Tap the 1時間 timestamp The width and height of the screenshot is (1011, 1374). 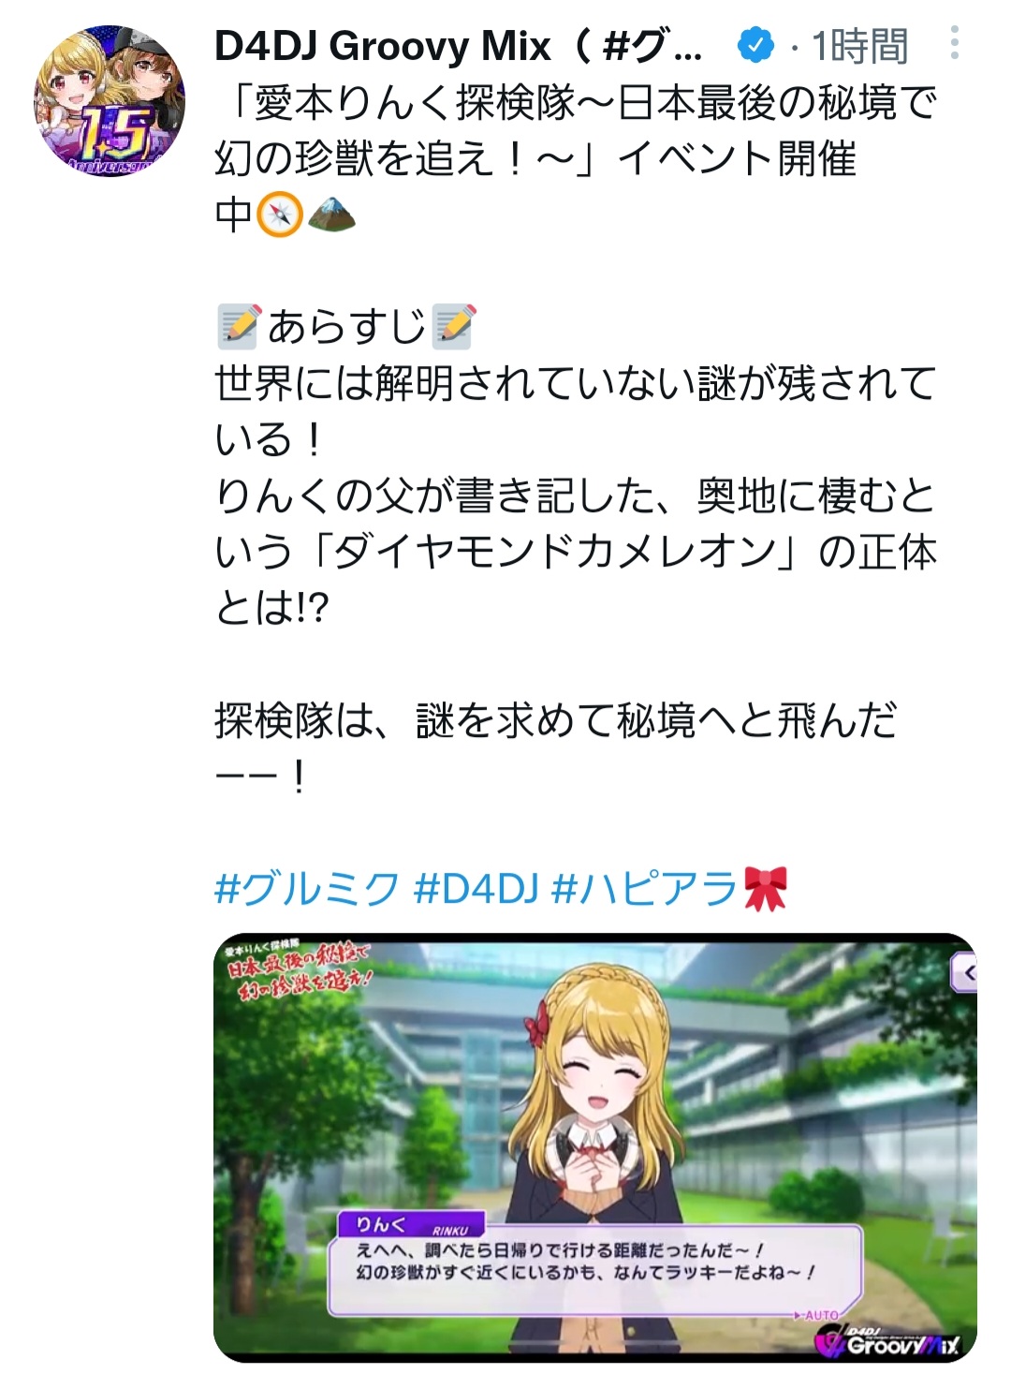coord(859,46)
